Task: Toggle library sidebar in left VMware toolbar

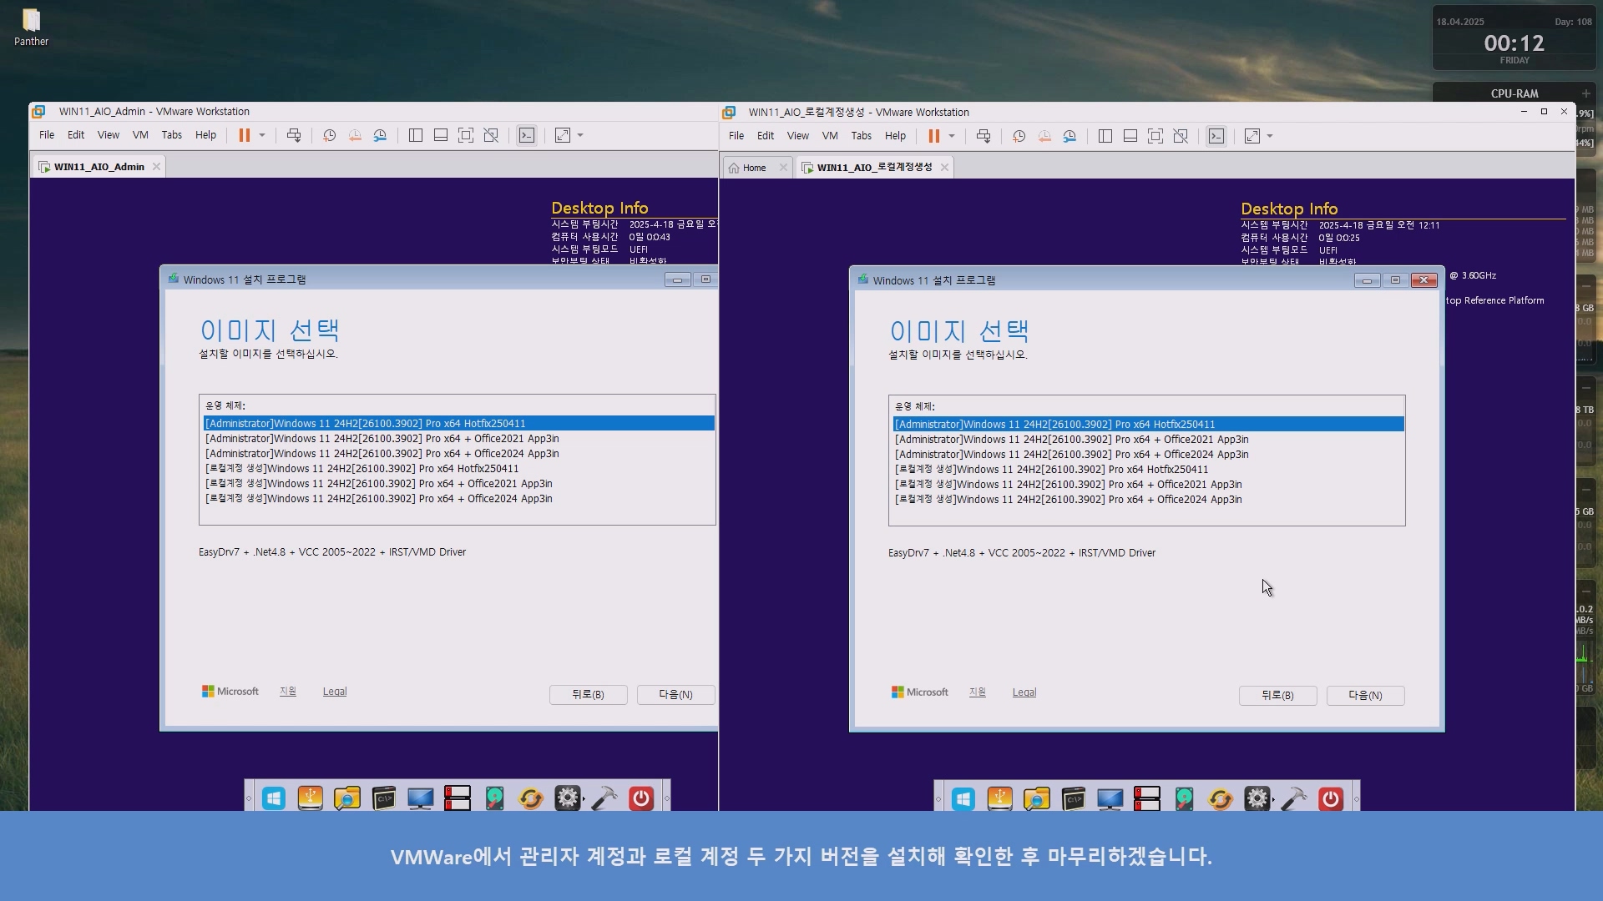Action: point(416,135)
